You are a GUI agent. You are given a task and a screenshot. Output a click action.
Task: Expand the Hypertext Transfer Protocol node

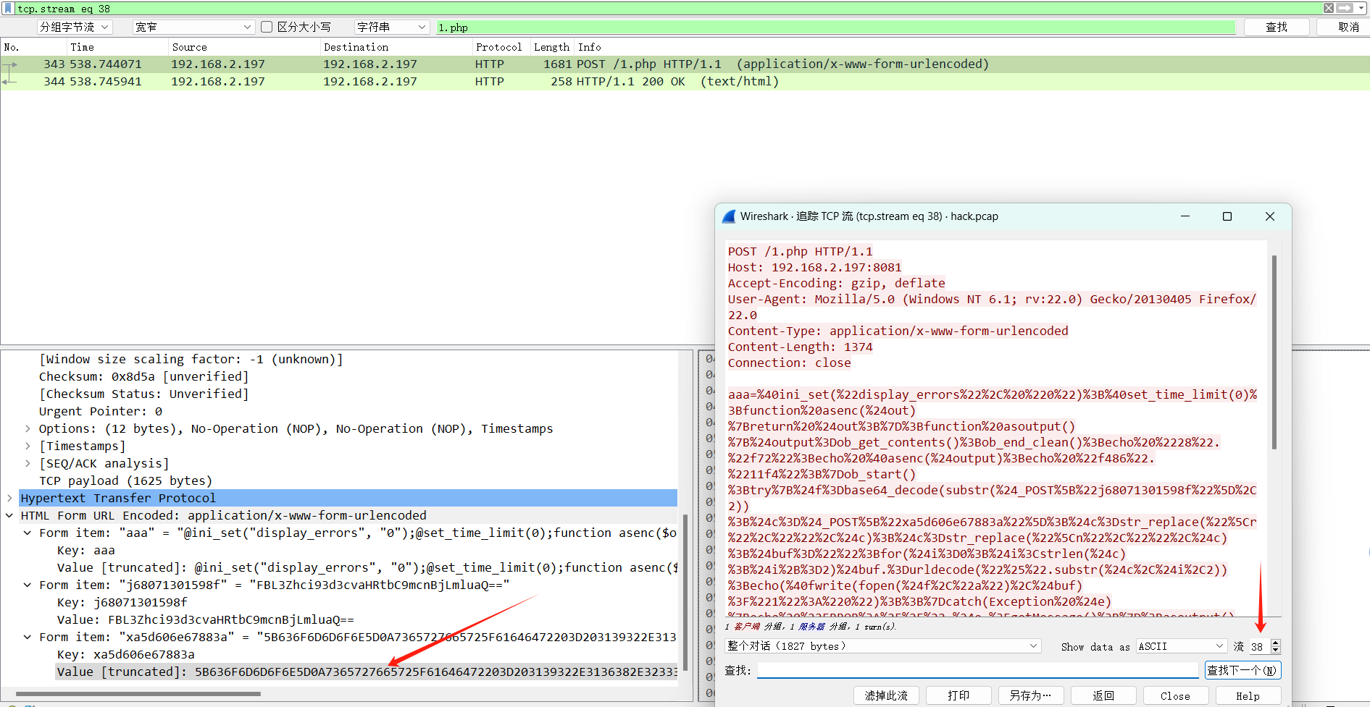pos(9,499)
